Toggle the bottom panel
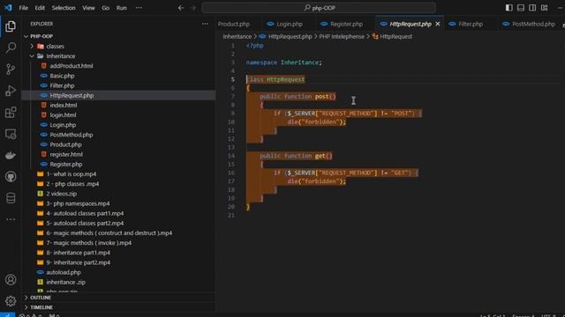This screenshot has height=317, width=565. coord(521,8)
